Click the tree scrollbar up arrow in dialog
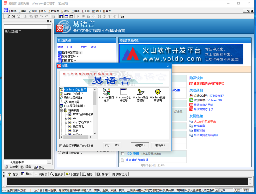Viewport: 256px width, 194px height. pos(95,90)
